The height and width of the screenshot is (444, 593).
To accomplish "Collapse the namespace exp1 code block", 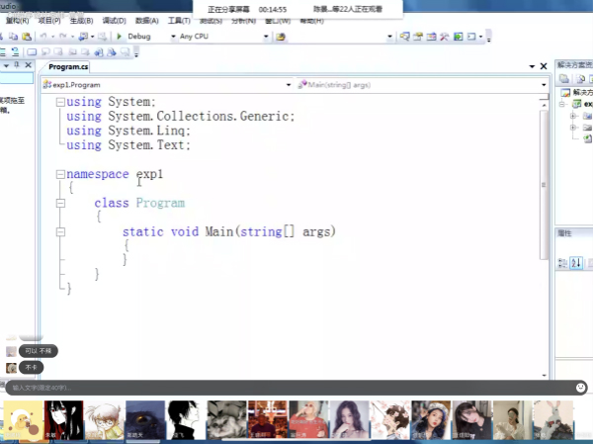I will click(60, 174).
